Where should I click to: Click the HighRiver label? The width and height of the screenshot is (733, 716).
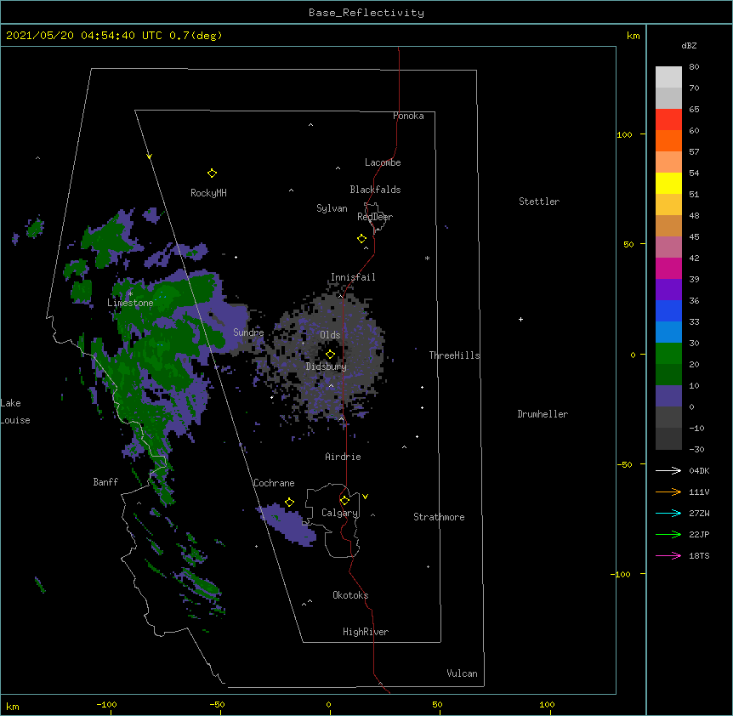click(366, 632)
